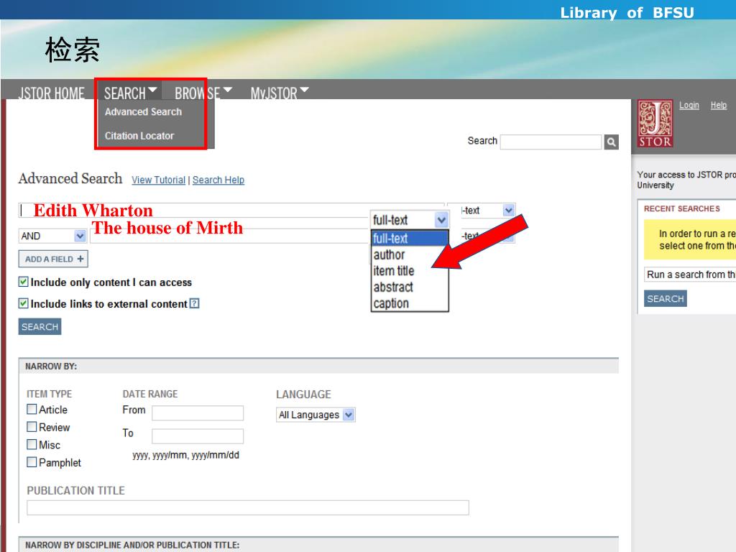
Task: Open the All Languages dropdown
Action: click(x=316, y=415)
